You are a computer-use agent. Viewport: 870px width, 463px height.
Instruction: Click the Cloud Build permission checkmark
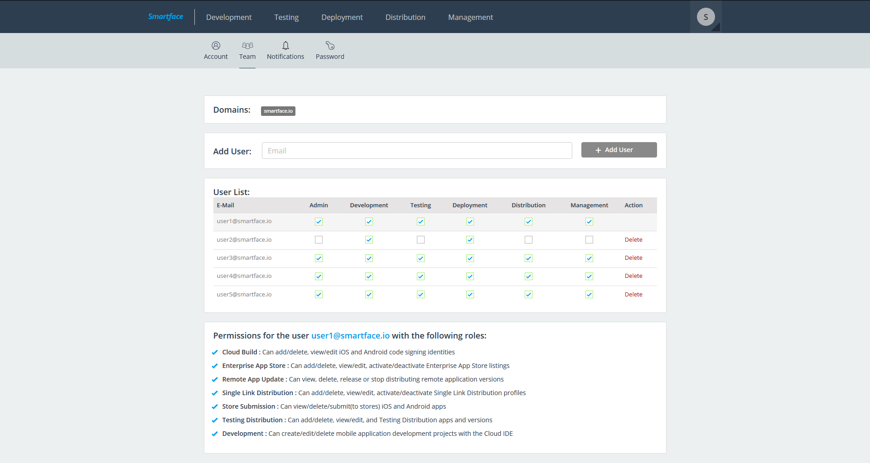[215, 353]
